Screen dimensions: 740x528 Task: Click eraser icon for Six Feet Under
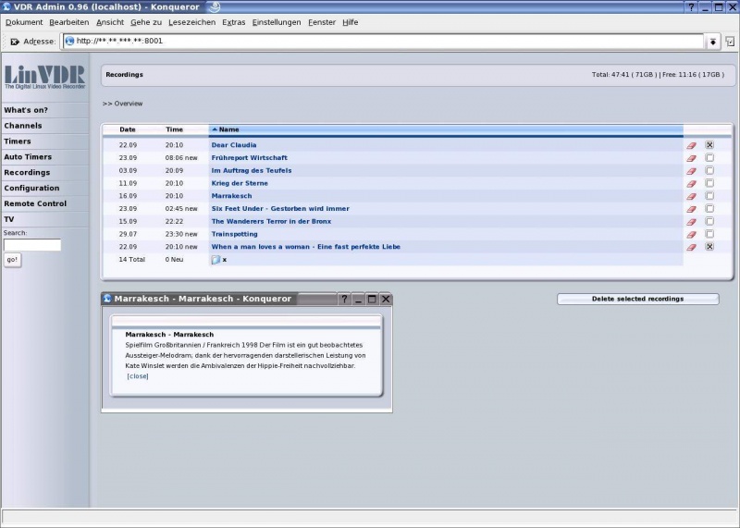[691, 209]
